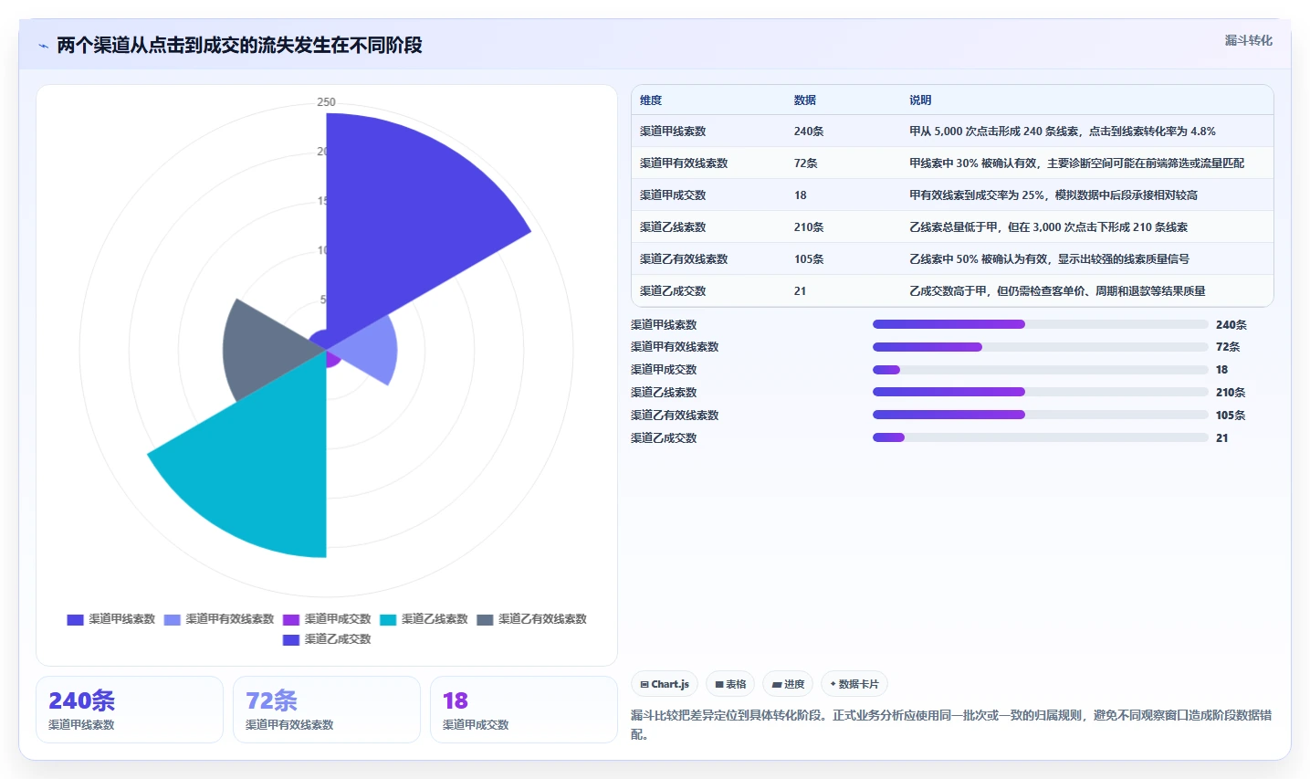Image resolution: width=1310 pixels, height=779 pixels.
Task: Click the 105条 value in the table
Action: coord(809,259)
